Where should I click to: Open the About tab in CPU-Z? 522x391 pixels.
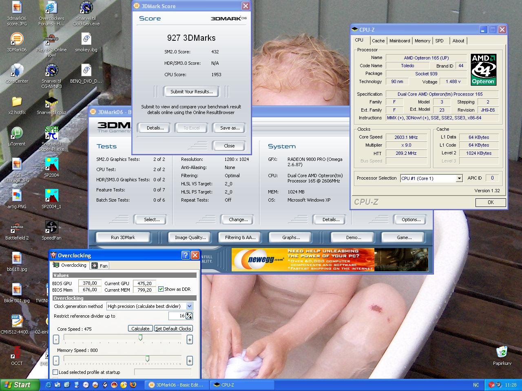[x=458, y=41]
